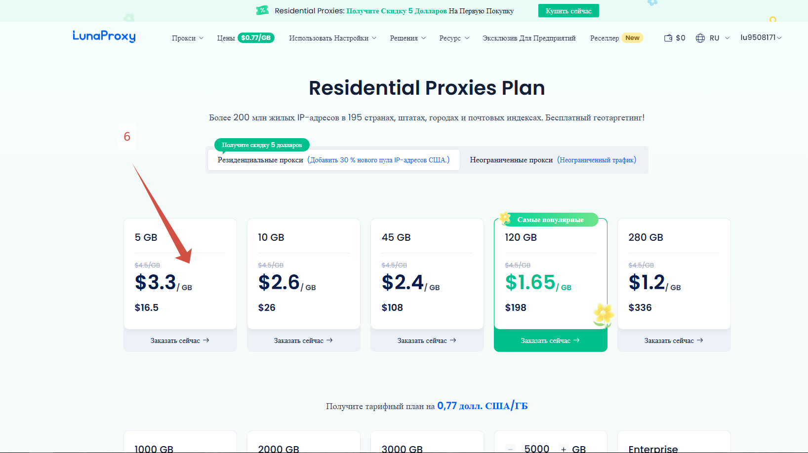Click the LunaProxy logo
This screenshot has width=808, height=453.
point(104,37)
